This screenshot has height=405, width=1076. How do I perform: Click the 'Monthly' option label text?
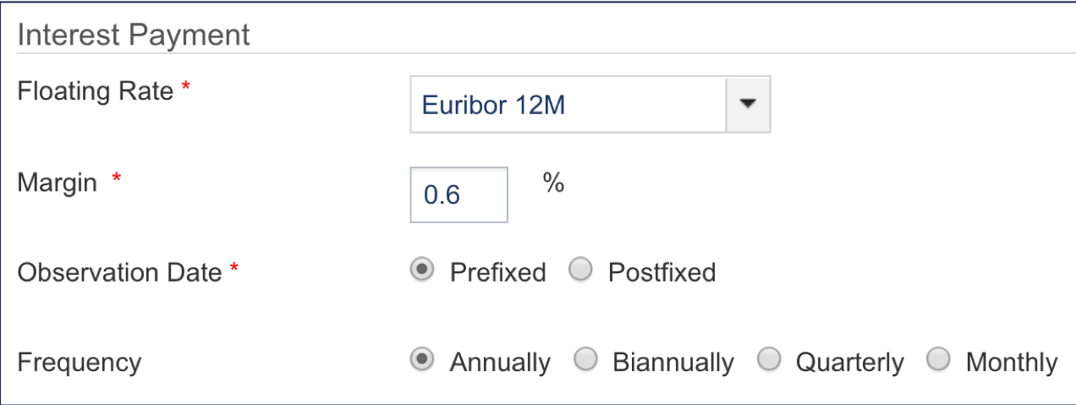click(x=1011, y=363)
